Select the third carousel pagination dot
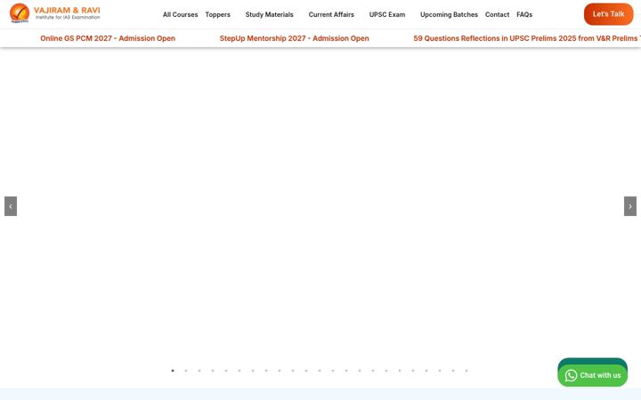The width and height of the screenshot is (641, 400). (199, 371)
